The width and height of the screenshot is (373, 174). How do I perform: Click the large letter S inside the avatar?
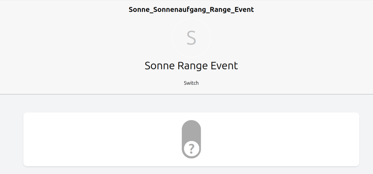tap(191, 38)
